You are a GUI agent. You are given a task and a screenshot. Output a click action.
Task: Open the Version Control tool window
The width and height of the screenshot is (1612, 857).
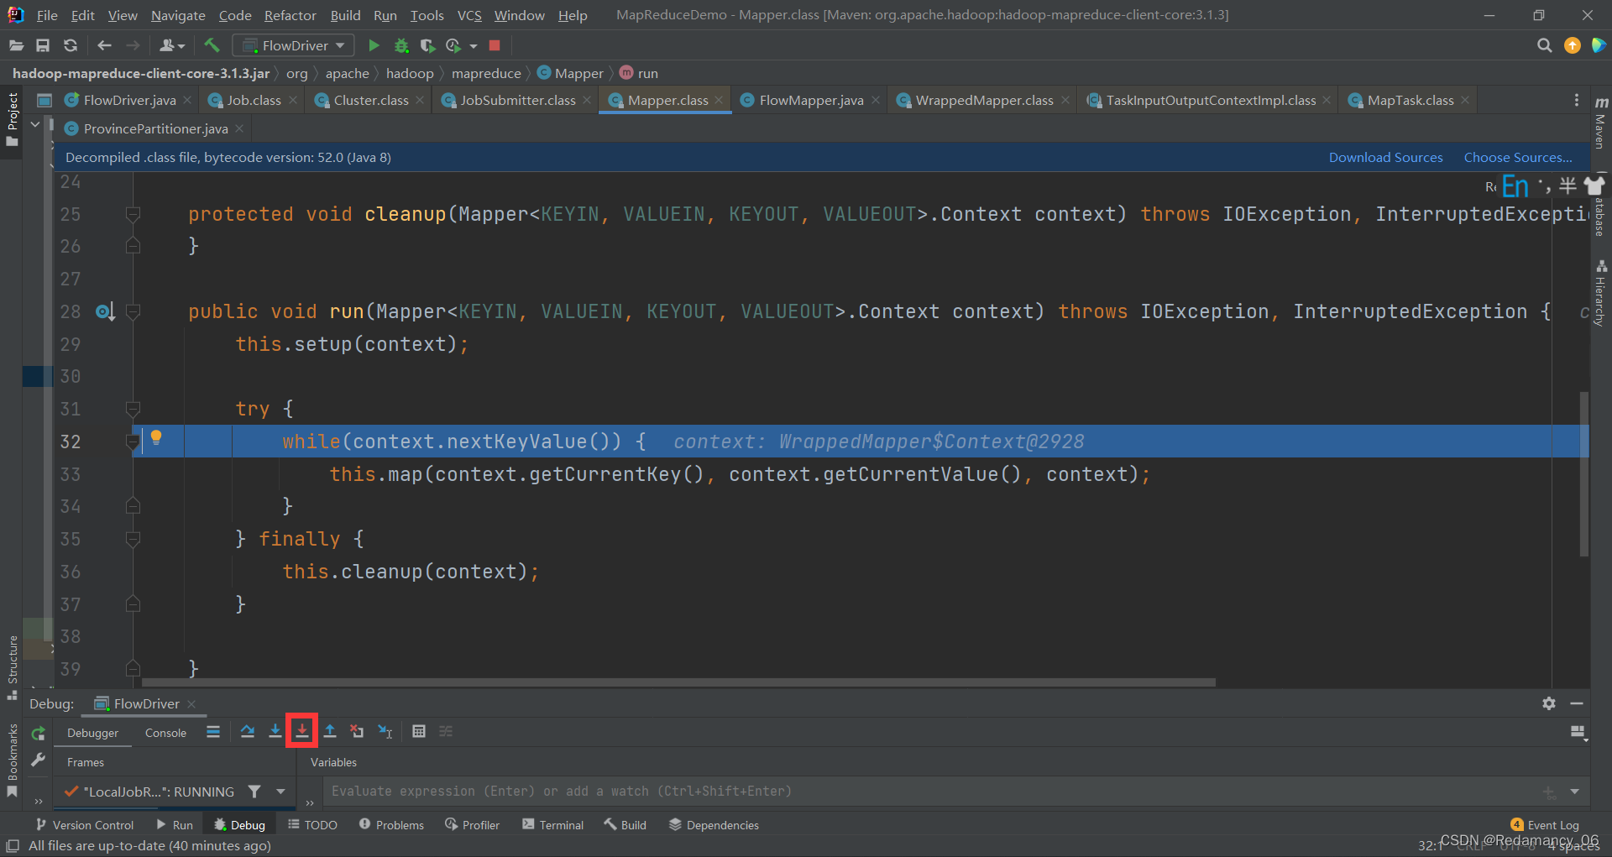[84, 825]
